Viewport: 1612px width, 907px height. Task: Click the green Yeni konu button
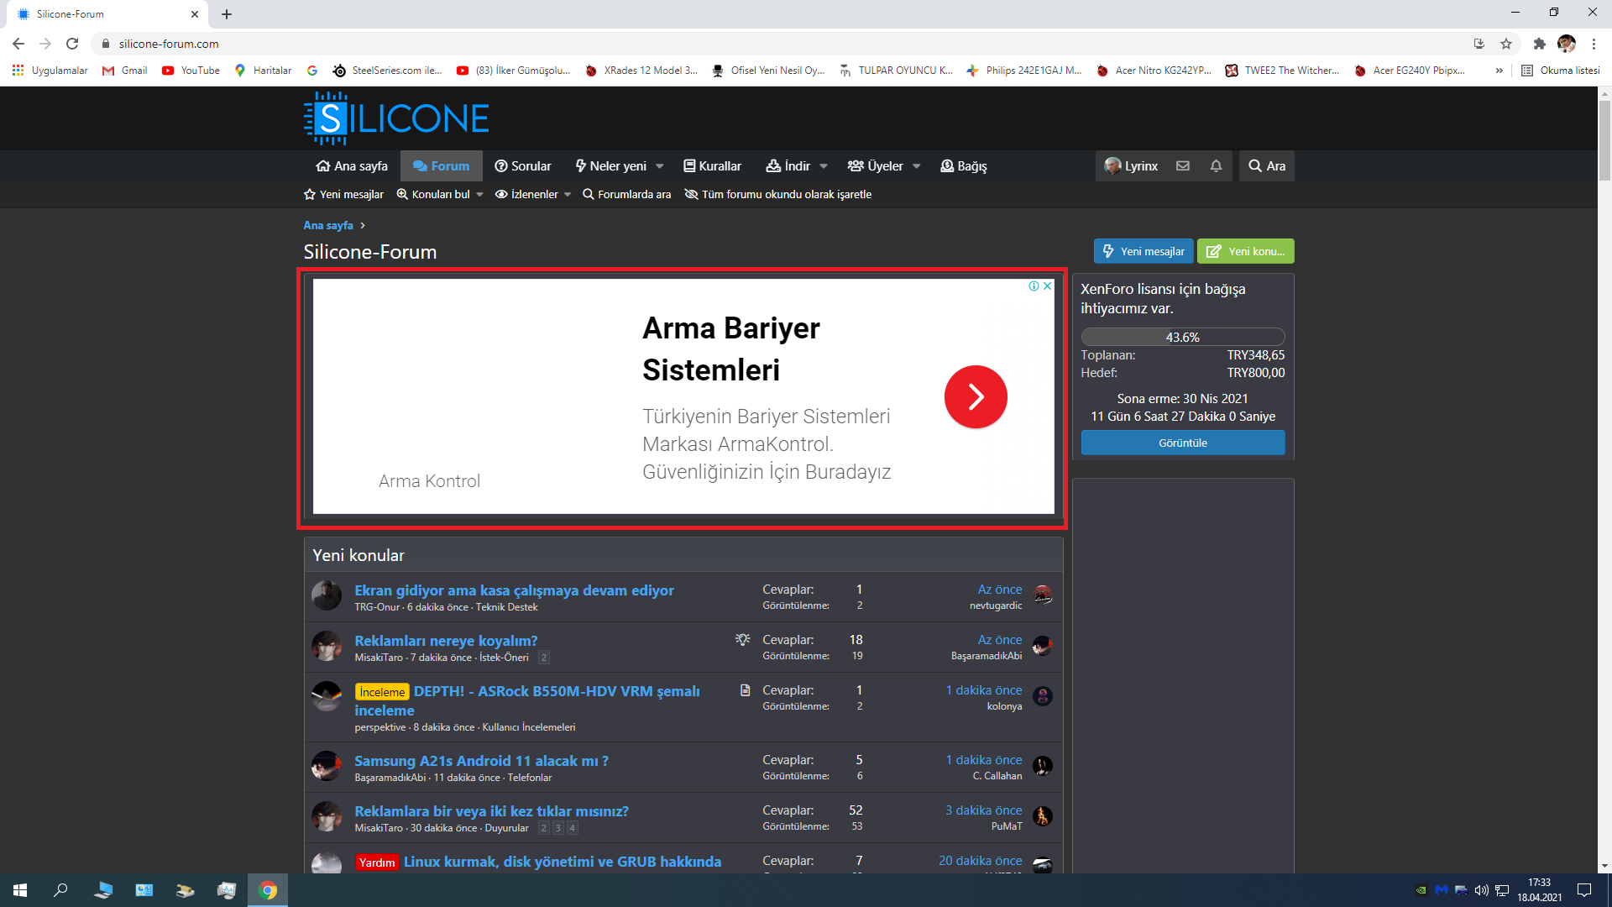1246,251
